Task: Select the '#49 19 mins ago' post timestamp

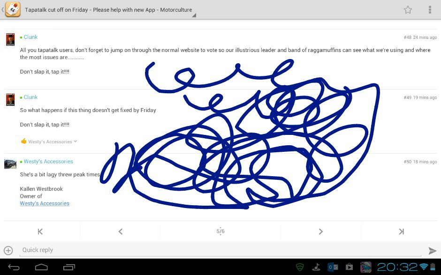Action: tap(420, 97)
